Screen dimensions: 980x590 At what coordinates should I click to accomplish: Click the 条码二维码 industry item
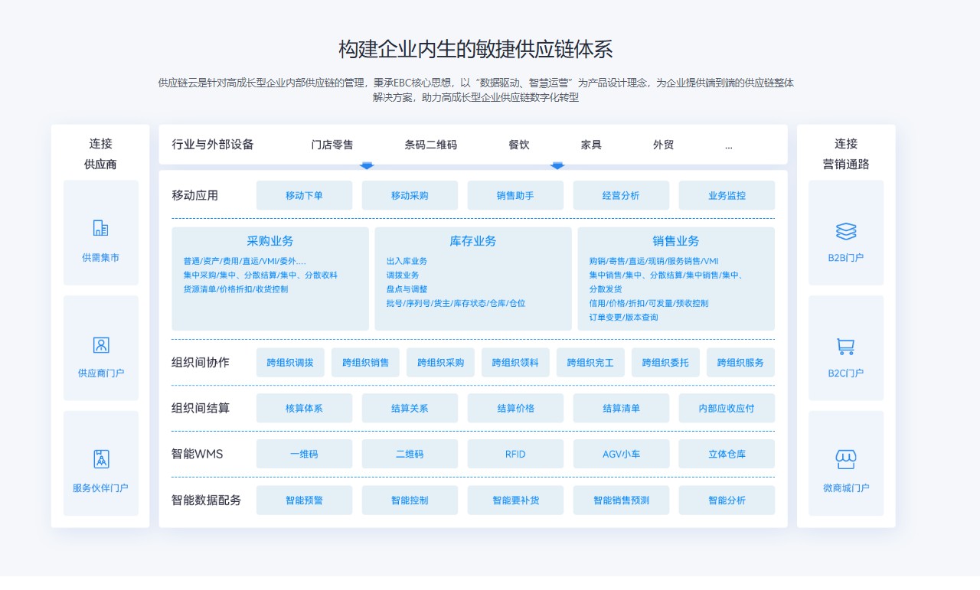[430, 145]
